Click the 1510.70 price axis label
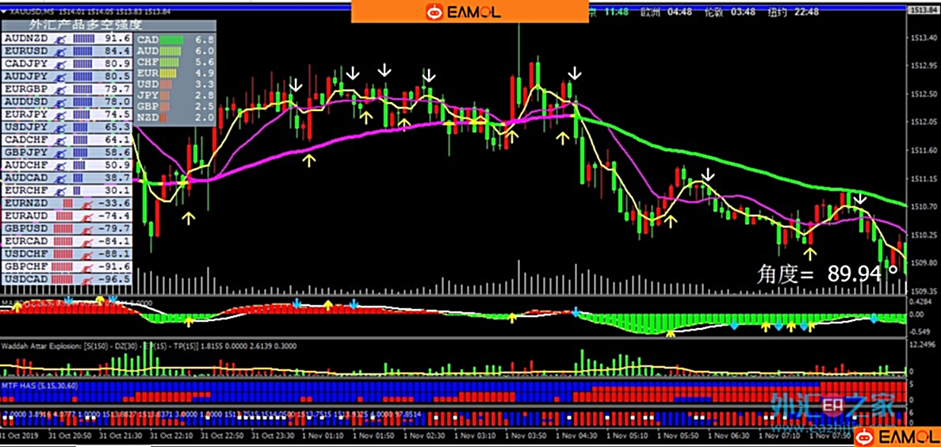This screenshot has height=447, width=941. click(x=923, y=206)
